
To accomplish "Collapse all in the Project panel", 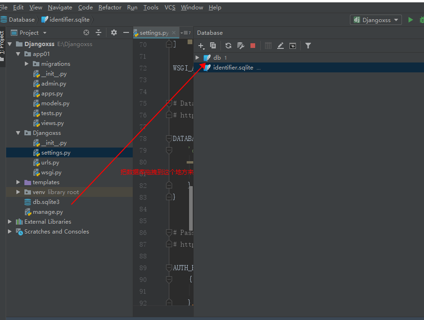I will 98,32.
